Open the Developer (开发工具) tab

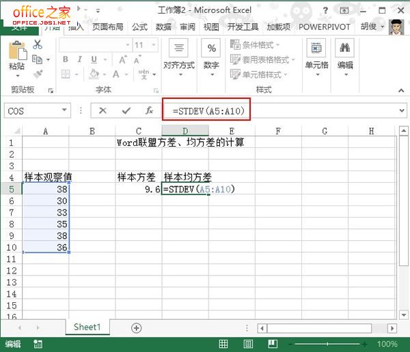click(243, 27)
